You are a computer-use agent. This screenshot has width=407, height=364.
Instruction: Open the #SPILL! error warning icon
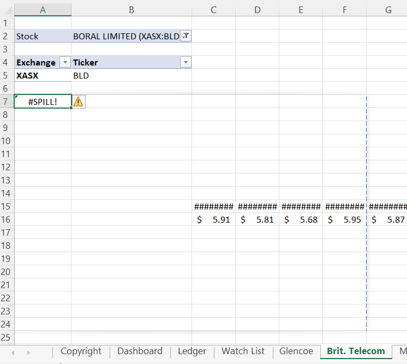[78, 102]
